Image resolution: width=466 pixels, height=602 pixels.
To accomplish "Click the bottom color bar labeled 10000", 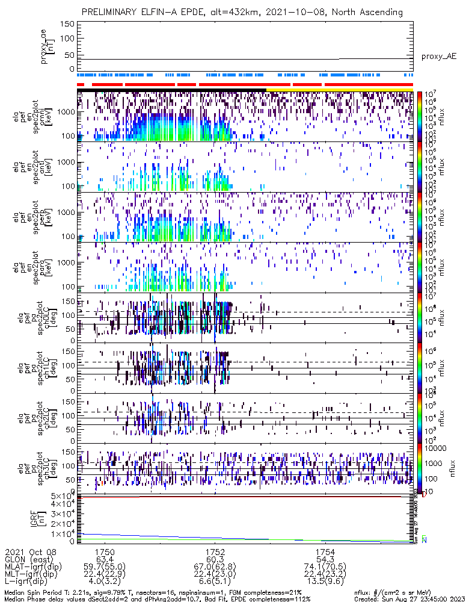I will point(419,465).
